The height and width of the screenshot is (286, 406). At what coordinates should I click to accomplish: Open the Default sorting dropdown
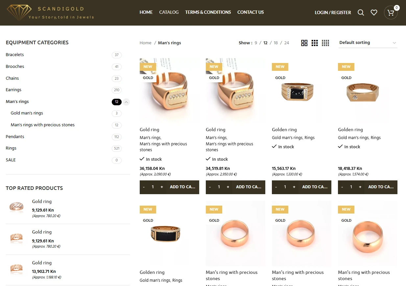point(368,43)
